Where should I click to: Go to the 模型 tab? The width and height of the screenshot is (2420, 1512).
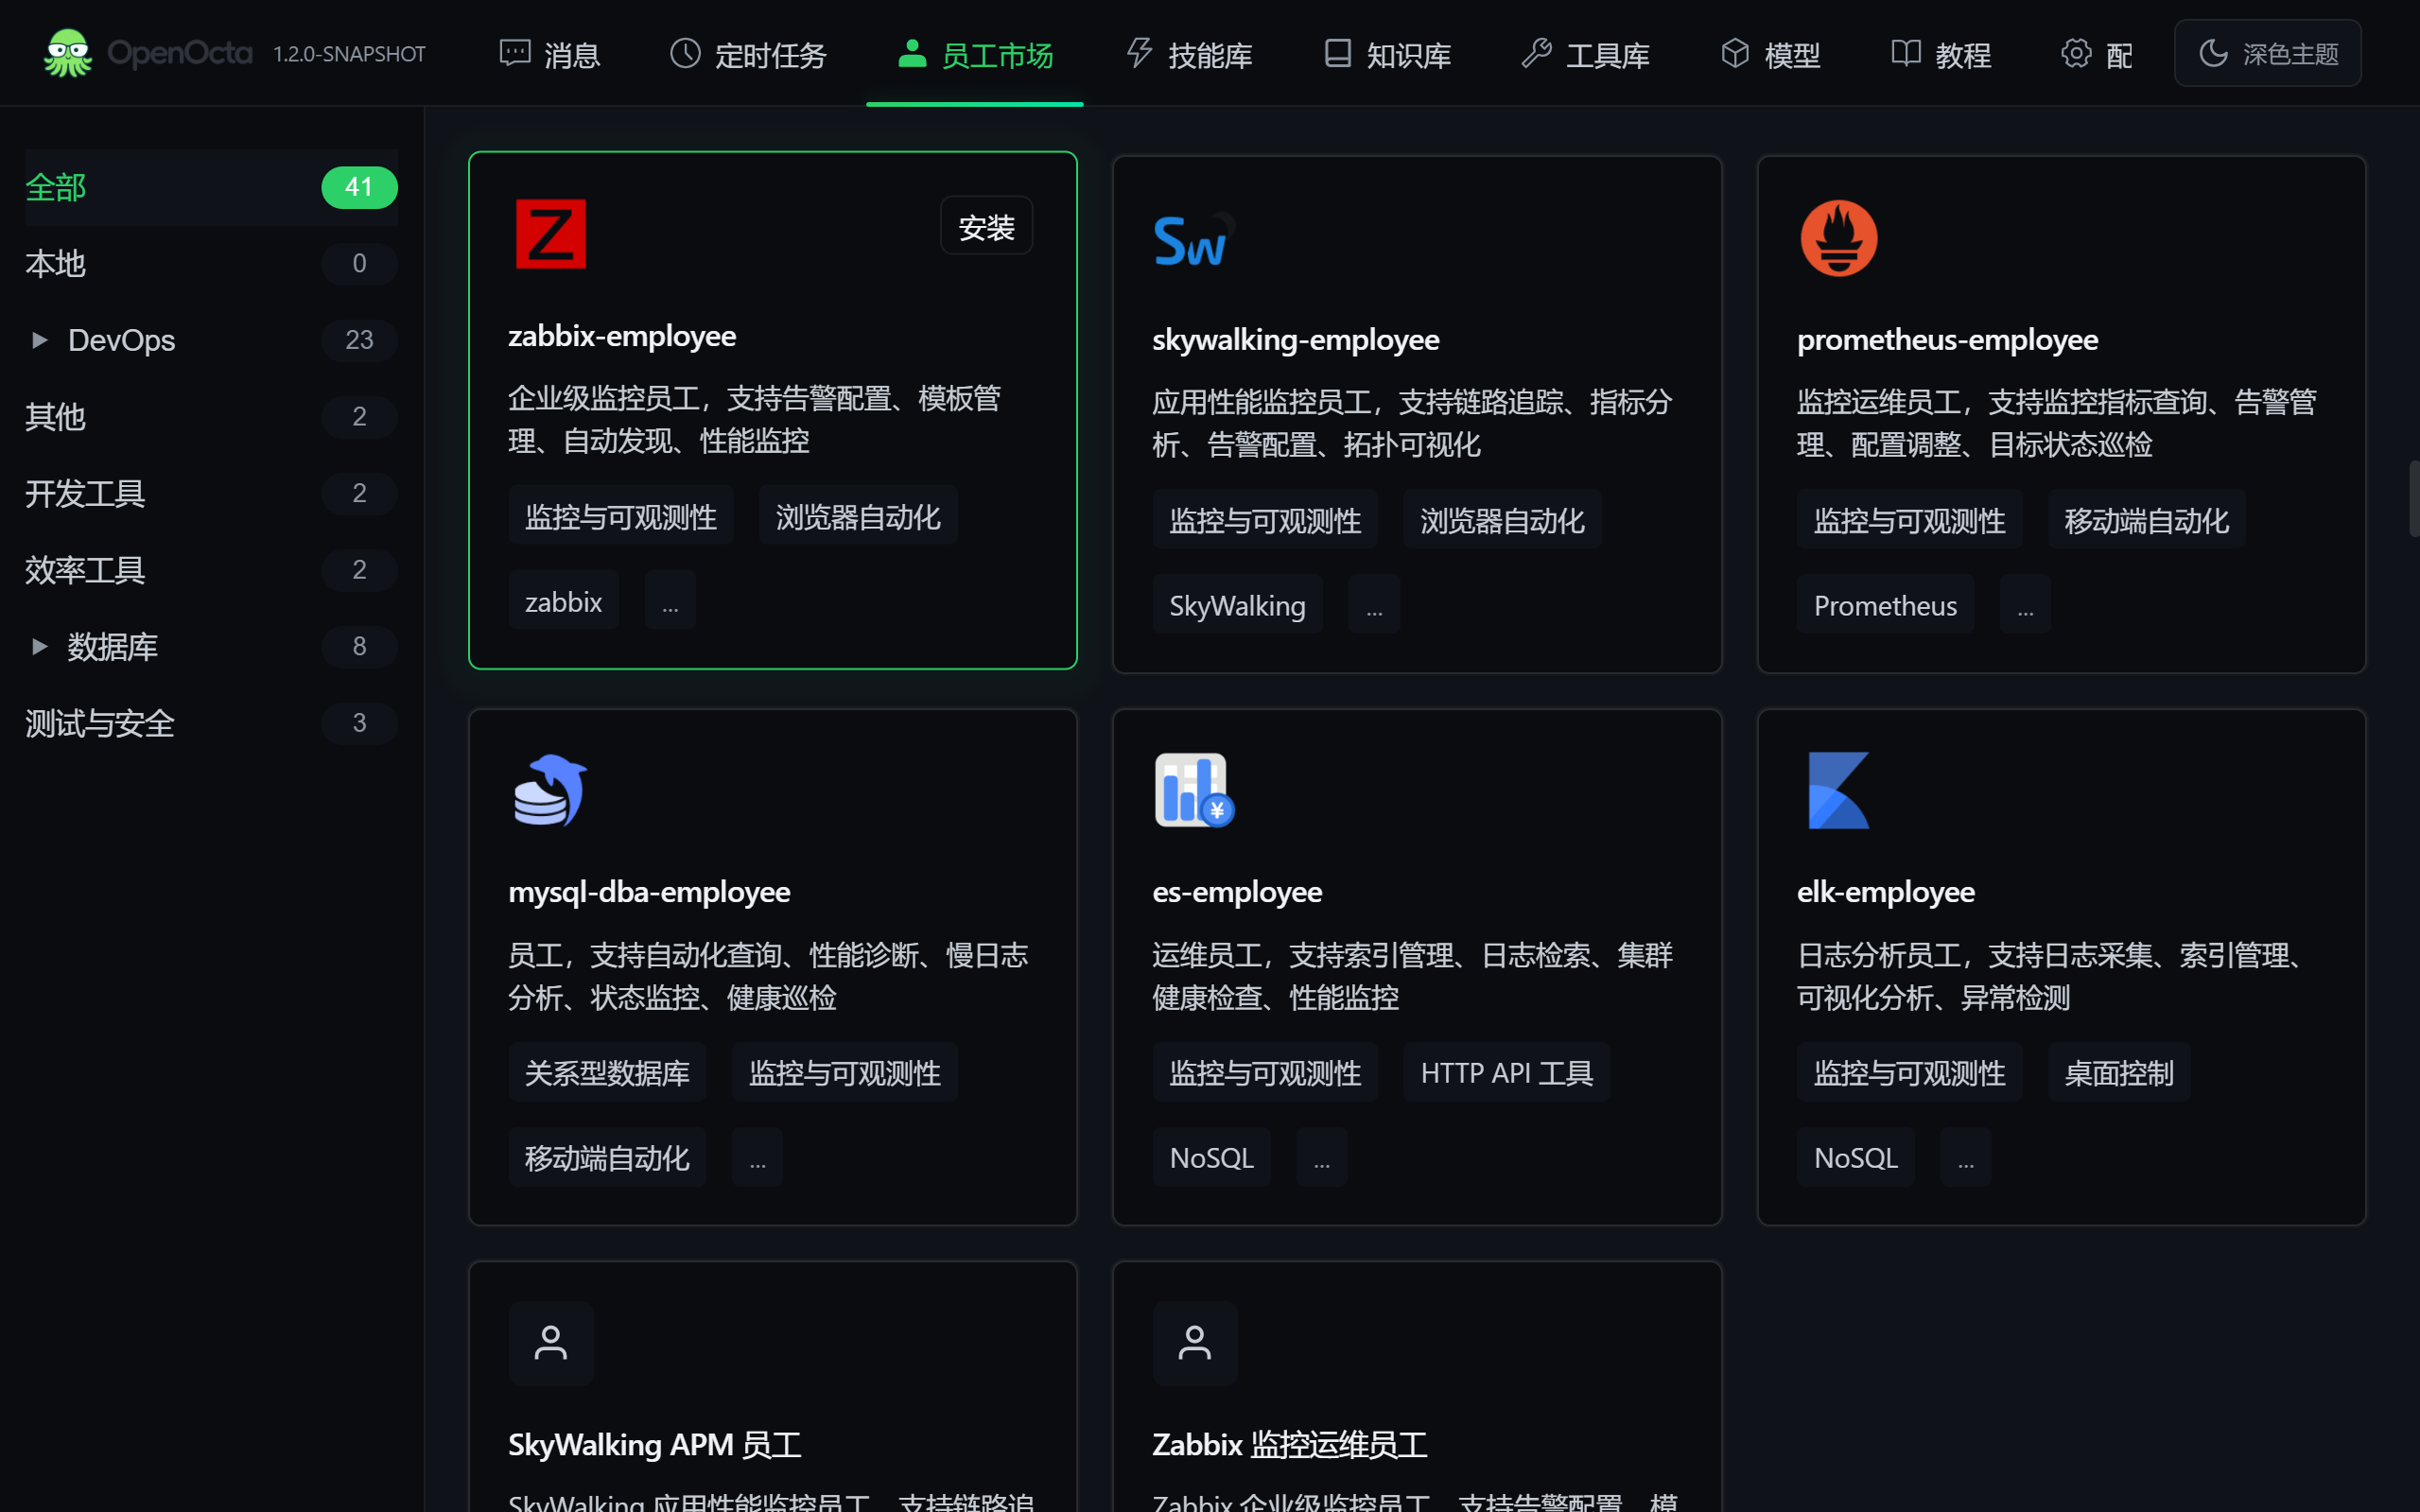coord(1770,54)
